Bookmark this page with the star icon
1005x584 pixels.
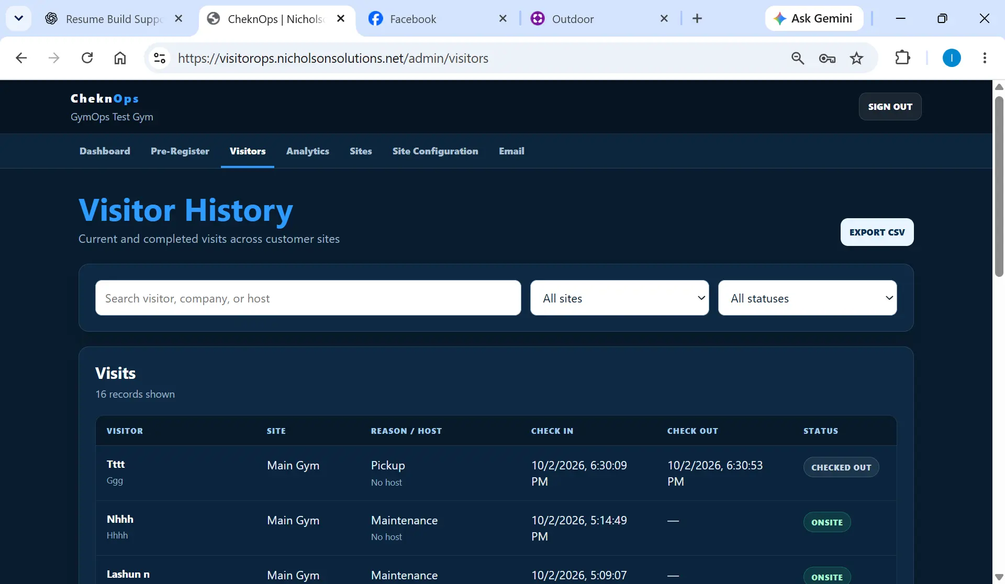pyautogui.click(x=856, y=58)
